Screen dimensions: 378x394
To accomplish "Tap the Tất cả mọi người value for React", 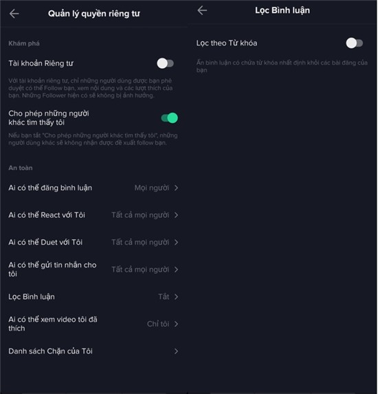I will coord(140,215).
